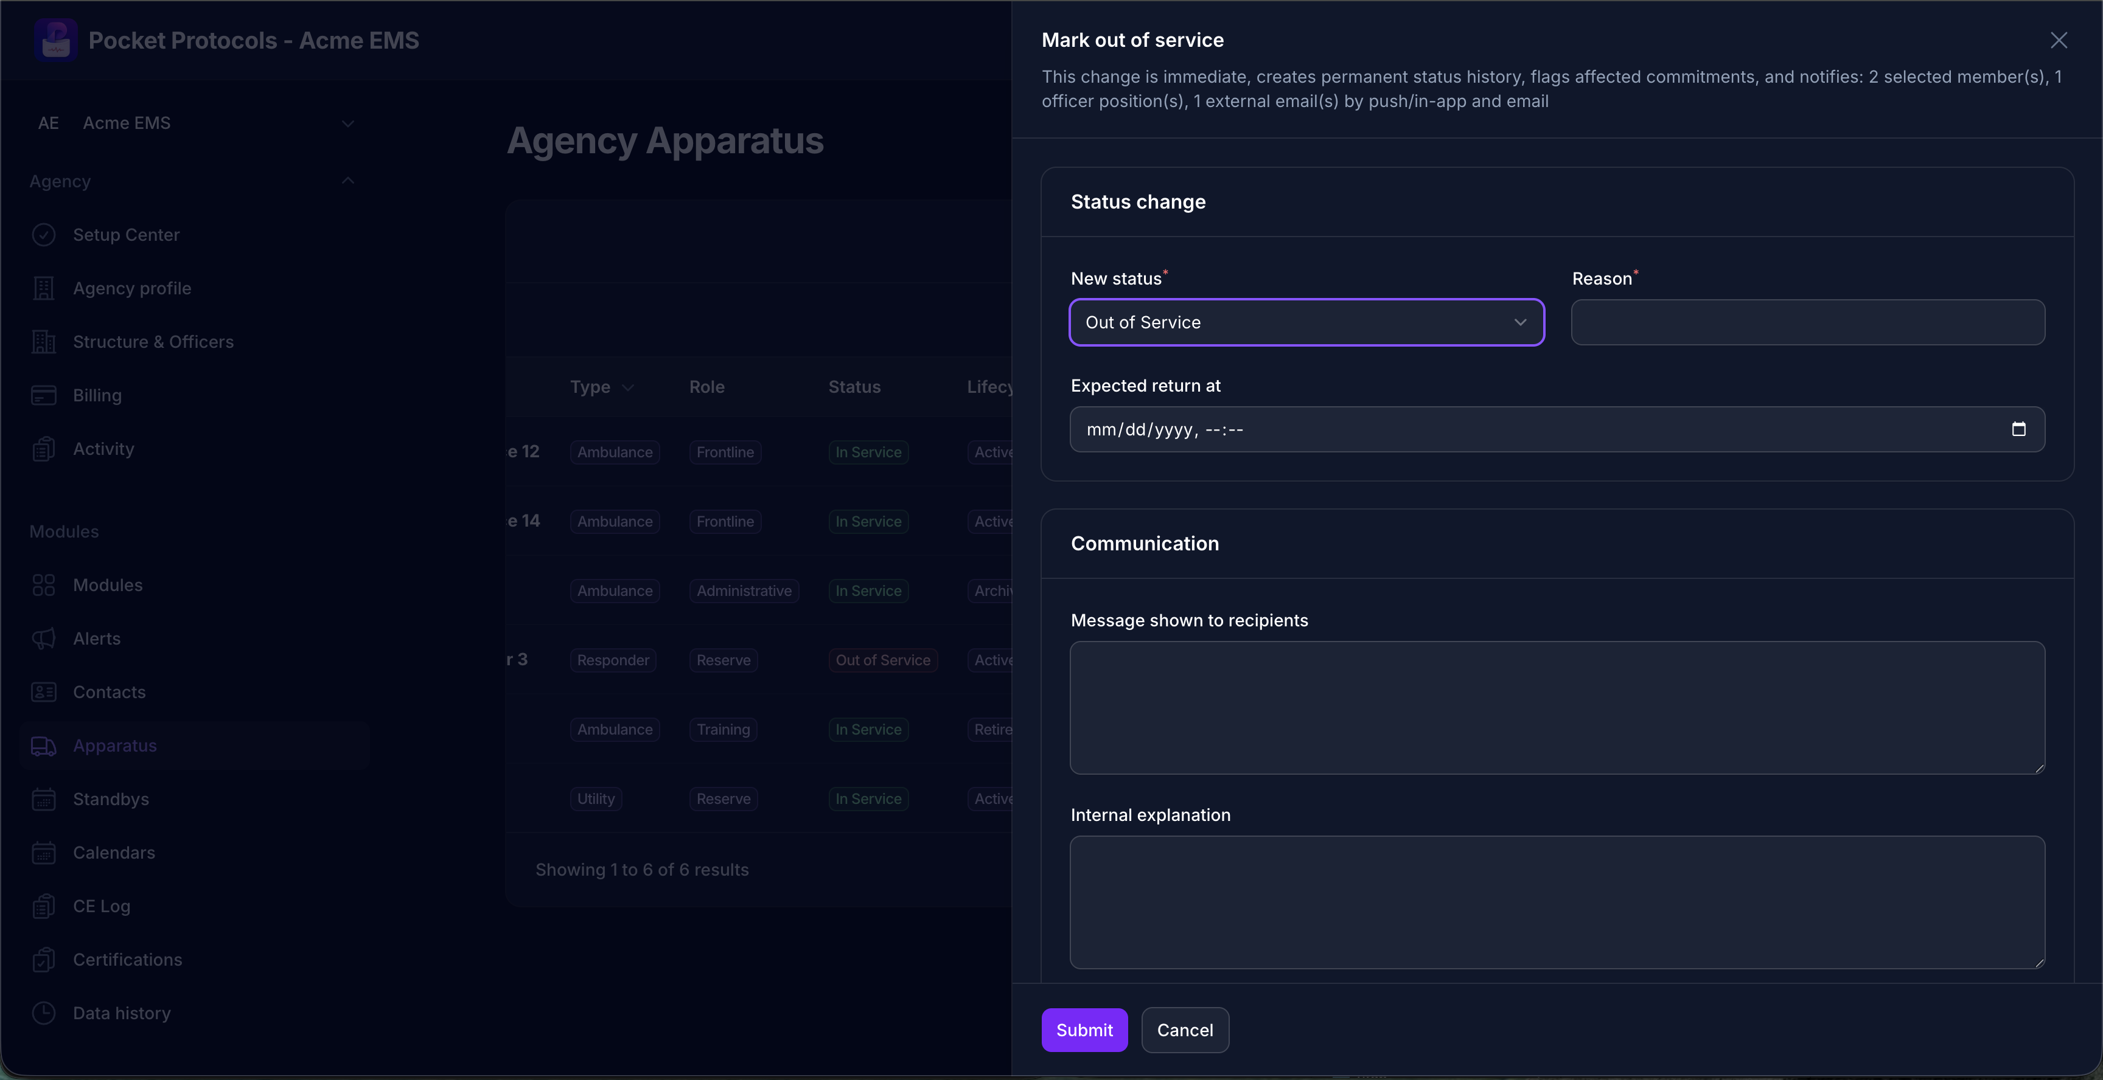Go to the Standbys module
The width and height of the screenshot is (2103, 1080).
tap(111, 800)
